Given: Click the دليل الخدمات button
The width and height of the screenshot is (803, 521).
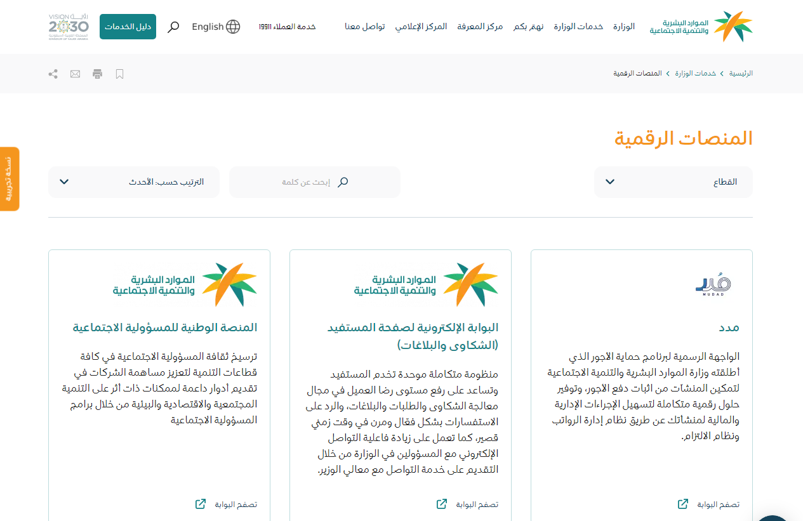Looking at the screenshot, I should [128, 27].
